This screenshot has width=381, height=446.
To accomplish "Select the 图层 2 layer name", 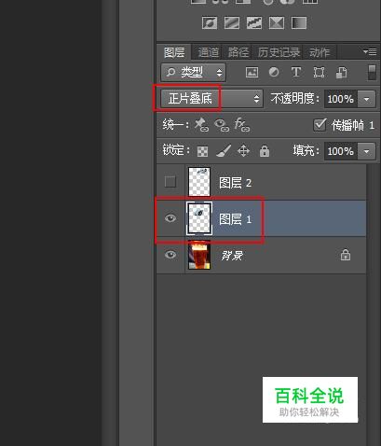I will click(235, 183).
